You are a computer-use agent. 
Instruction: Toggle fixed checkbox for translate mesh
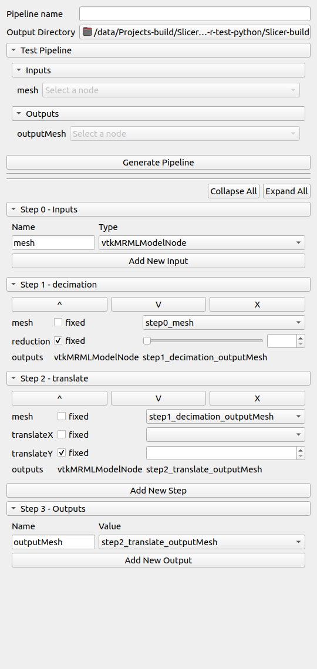point(62,416)
